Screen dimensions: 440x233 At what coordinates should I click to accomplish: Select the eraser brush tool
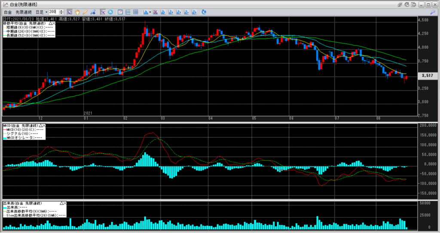[x=93, y=12]
